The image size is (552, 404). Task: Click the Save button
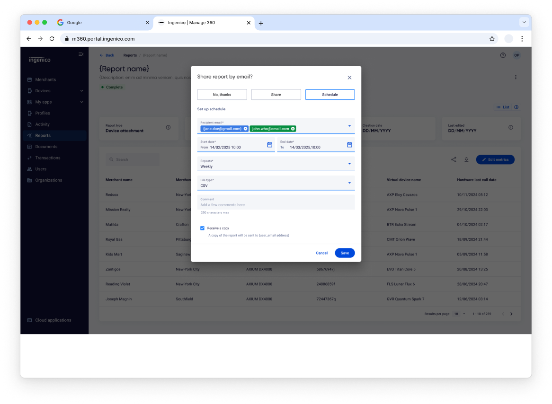pos(345,253)
